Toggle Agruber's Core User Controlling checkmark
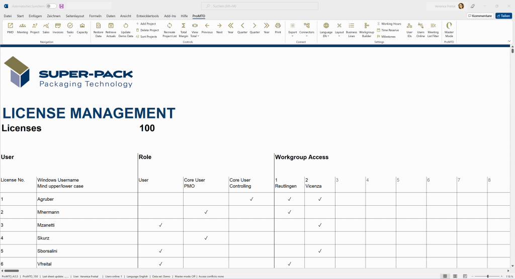 251,199
